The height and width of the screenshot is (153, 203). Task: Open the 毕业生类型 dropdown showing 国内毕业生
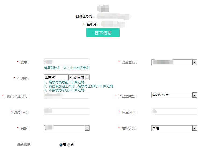174,95
